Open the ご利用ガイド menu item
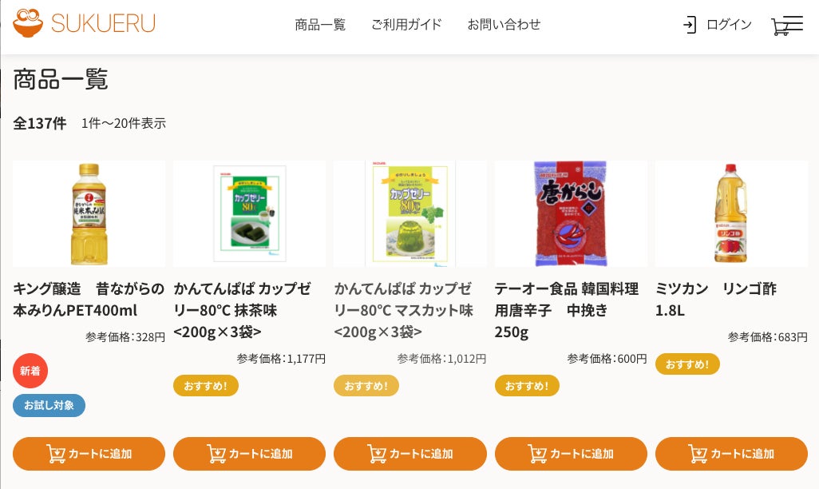 point(406,25)
